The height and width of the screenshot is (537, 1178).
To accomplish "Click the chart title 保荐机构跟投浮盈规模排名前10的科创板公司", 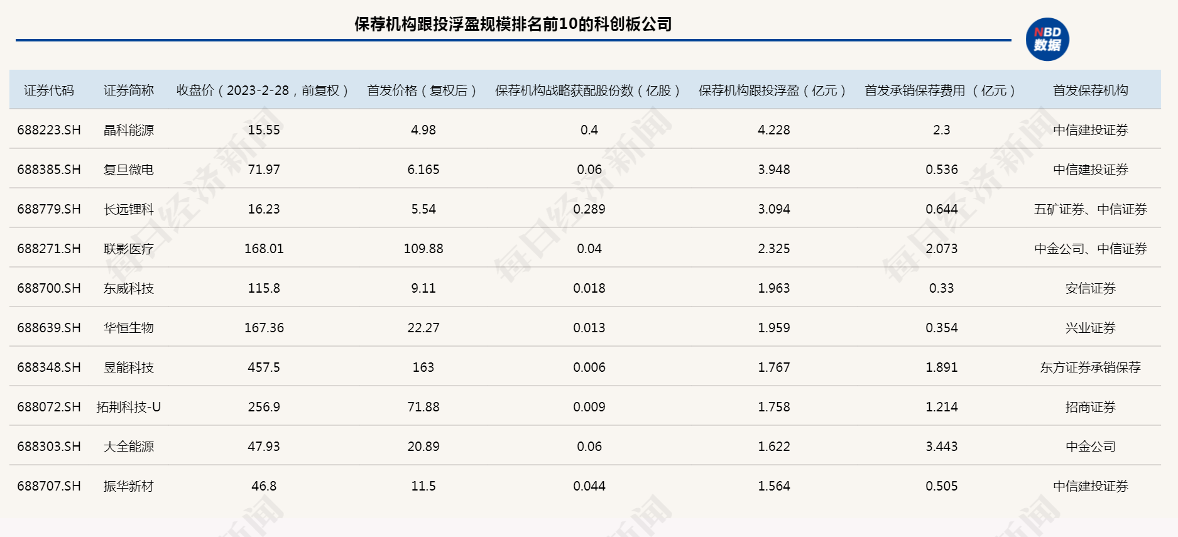I will pos(513,24).
